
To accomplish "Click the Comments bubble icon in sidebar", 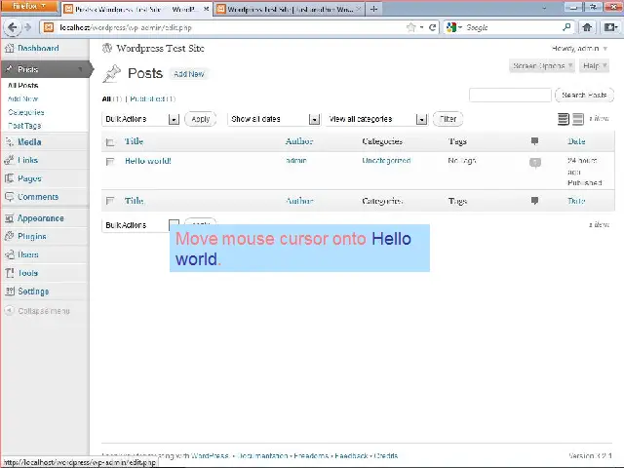I will (x=9, y=197).
